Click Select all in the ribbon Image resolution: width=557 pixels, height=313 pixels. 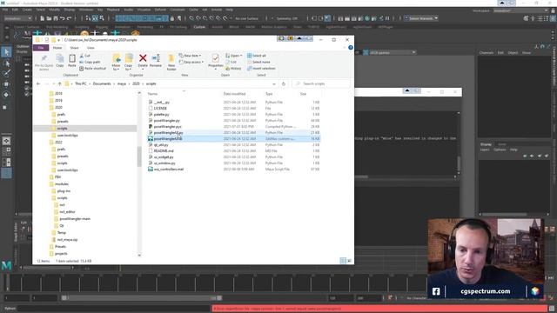pyautogui.click(x=257, y=56)
